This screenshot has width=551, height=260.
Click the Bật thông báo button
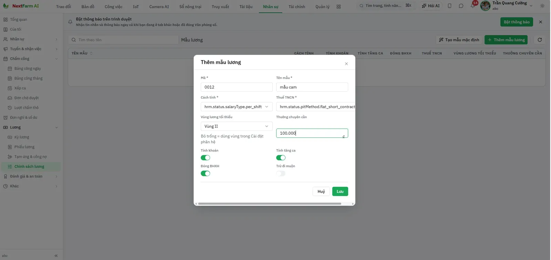(517, 22)
